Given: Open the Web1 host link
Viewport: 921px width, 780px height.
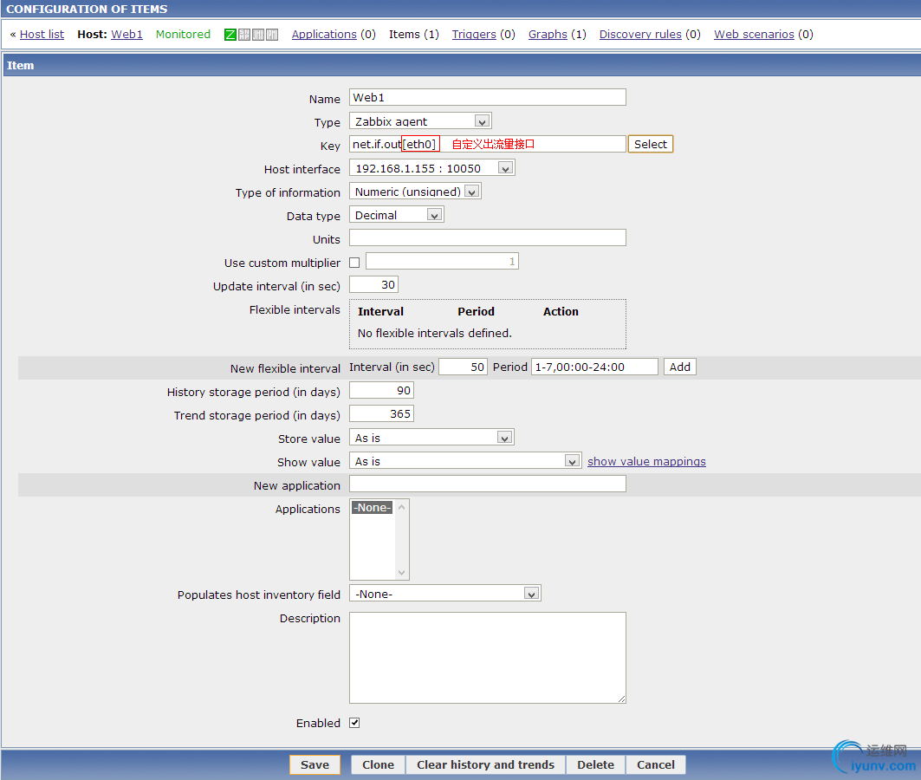Looking at the screenshot, I should (126, 34).
